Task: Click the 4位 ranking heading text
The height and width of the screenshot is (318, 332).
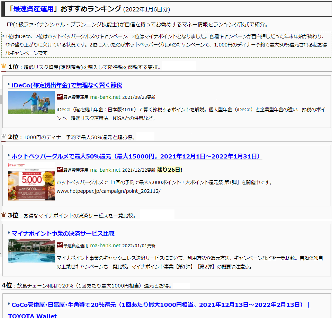Action: click(7, 285)
